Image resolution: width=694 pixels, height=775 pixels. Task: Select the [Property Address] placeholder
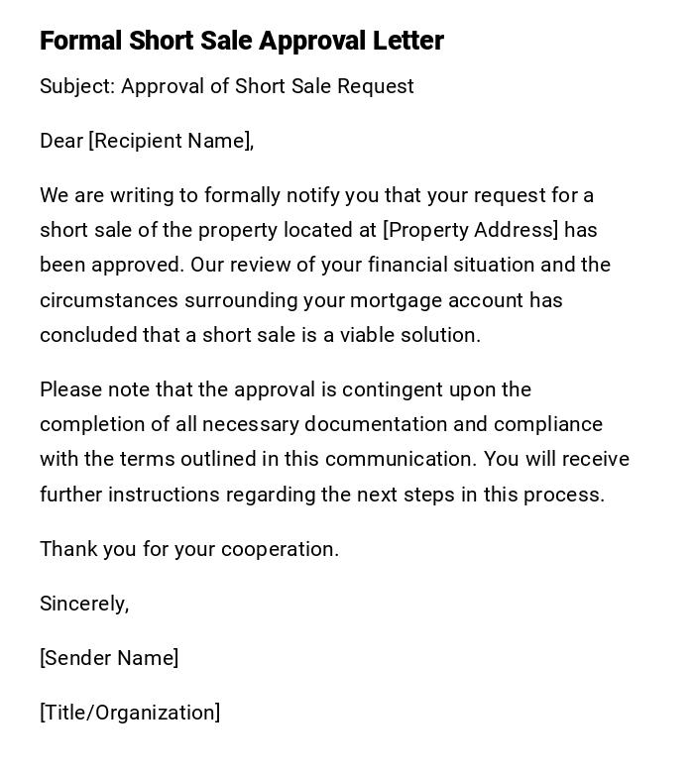point(471,230)
